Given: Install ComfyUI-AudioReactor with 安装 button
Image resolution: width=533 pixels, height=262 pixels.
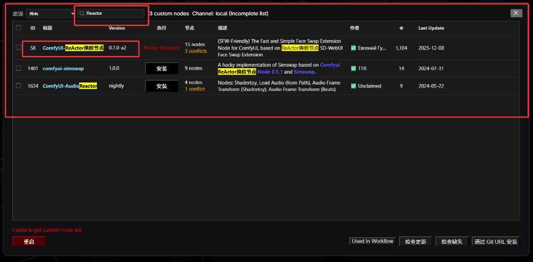Looking at the screenshot, I should (x=162, y=86).
